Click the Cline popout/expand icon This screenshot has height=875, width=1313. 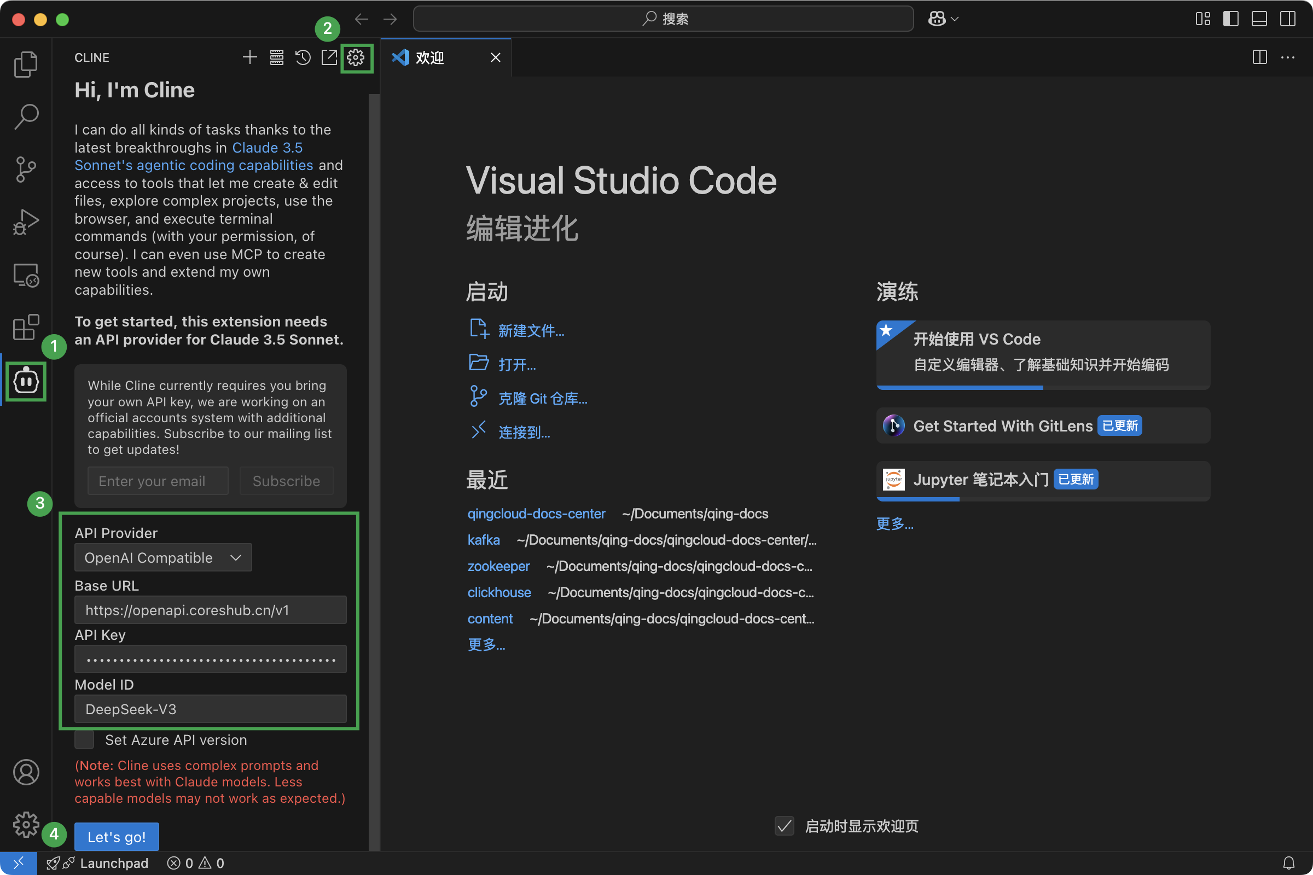pos(329,57)
